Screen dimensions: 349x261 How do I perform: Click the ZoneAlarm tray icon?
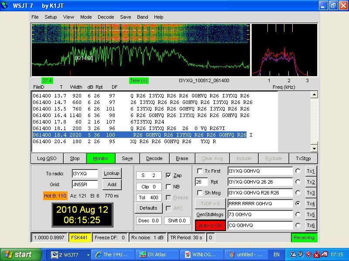coord(293,254)
